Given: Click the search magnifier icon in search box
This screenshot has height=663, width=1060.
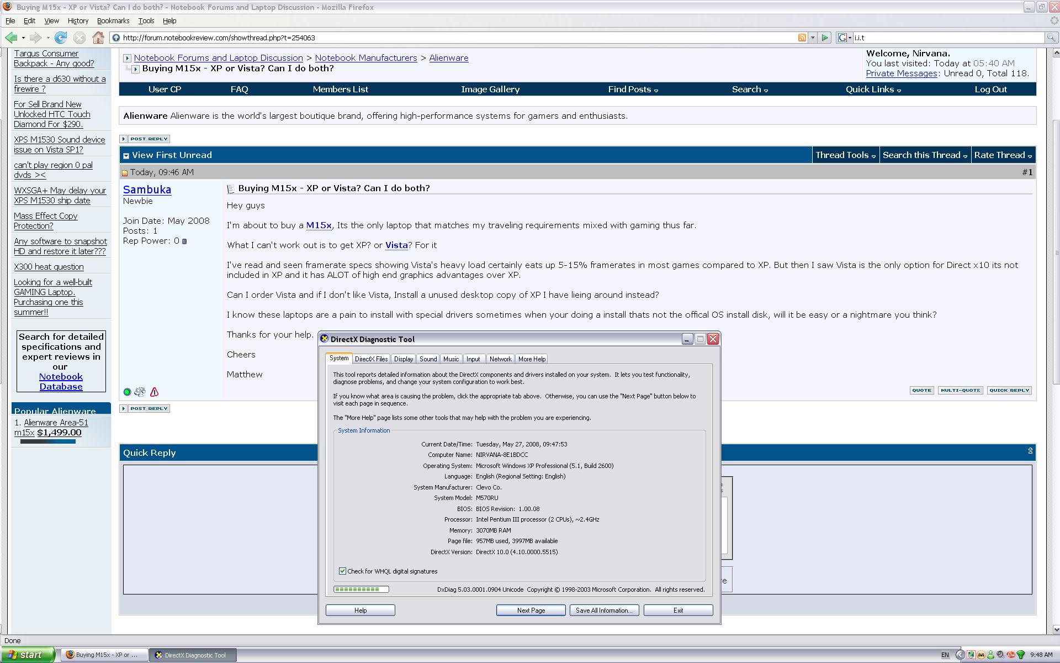Looking at the screenshot, I should pyautogui.click(x=1051, y=38).
